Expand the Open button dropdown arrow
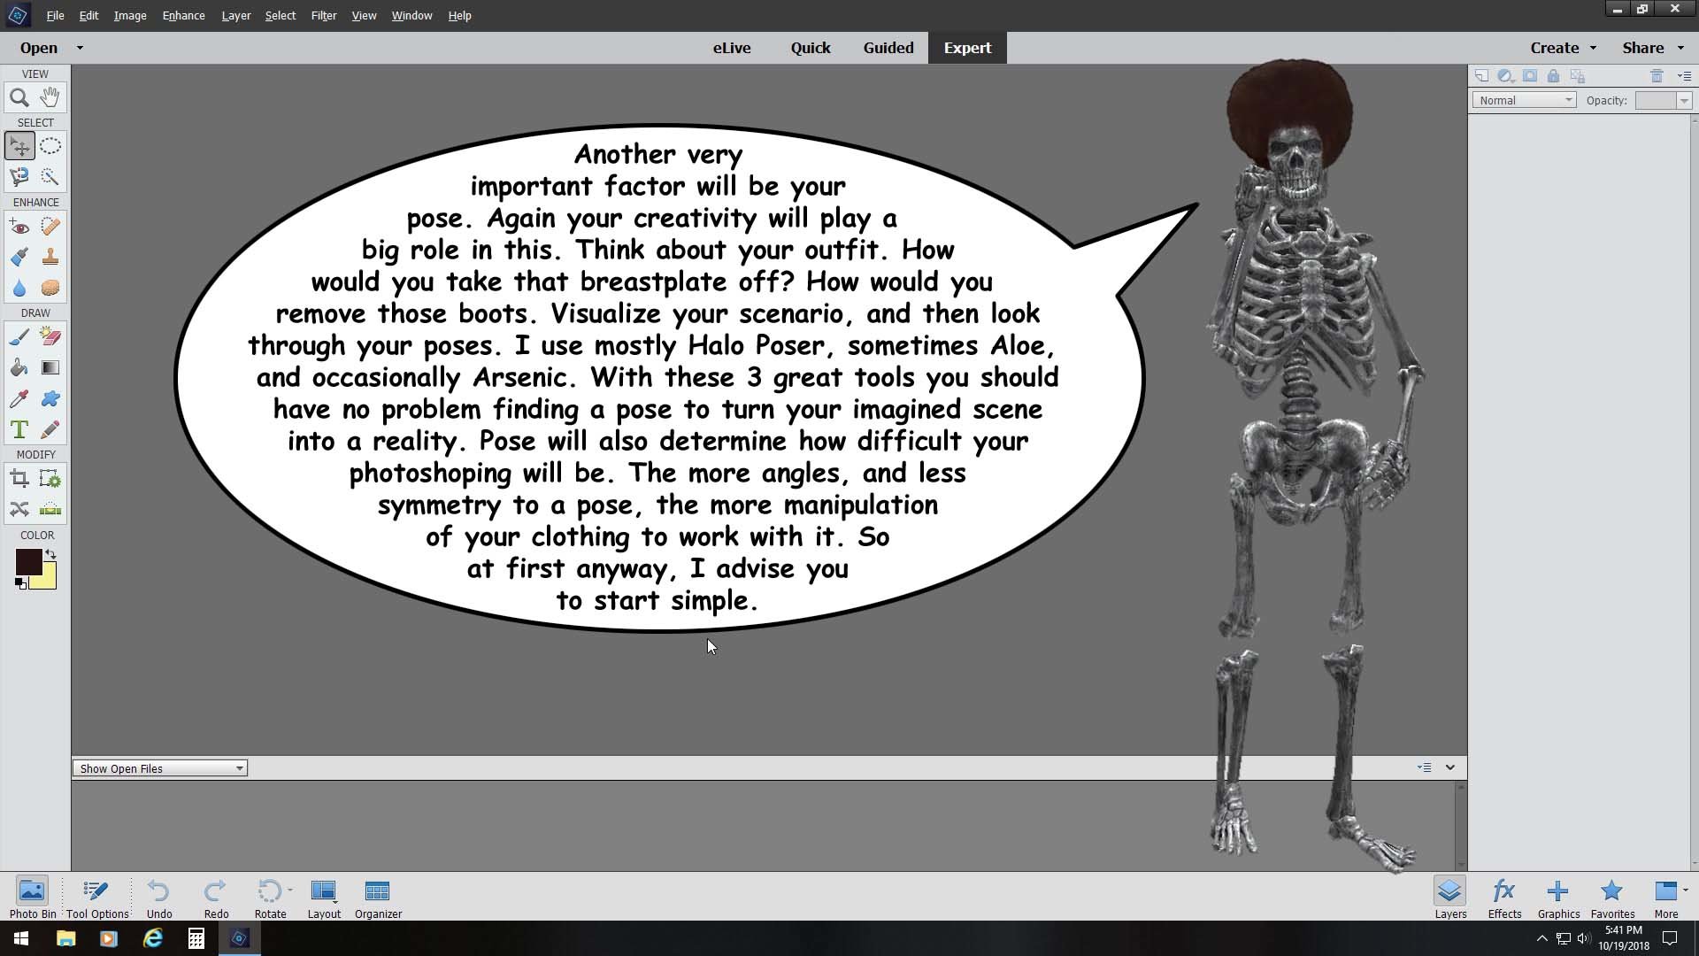1699x956 pixels. pyautogui.click(x=80, y=48)
